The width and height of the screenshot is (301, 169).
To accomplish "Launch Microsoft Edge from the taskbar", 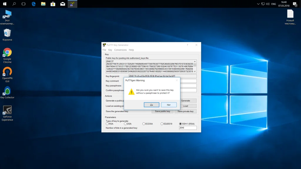I will pyautogui.click(x=34, y=4).
